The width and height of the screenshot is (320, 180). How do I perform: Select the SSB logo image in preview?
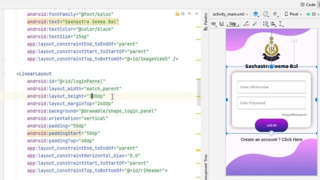[271, 48]
